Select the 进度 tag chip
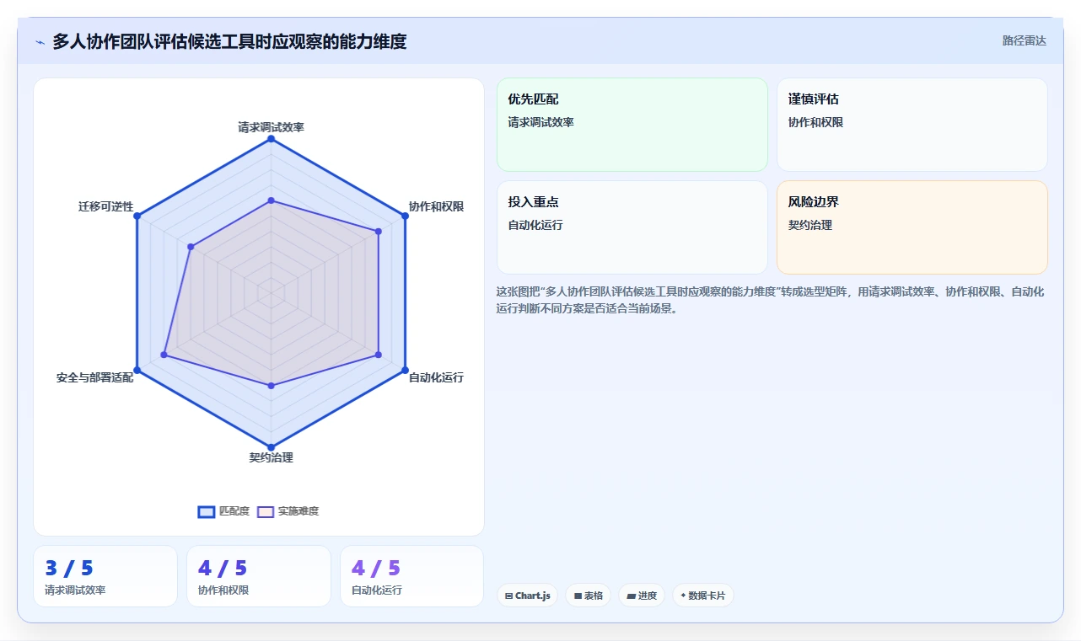This screenshot has height=641, width=1081. [x=642, y=596]
